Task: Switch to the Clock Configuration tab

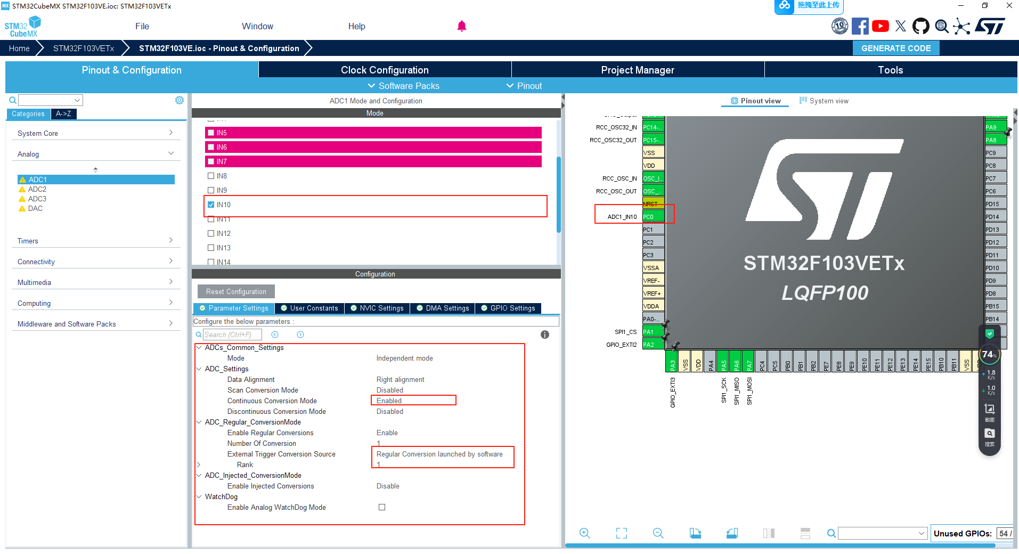Action: (385, 70)
